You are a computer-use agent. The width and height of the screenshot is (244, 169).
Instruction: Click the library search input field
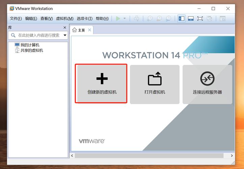pos(38,35)
